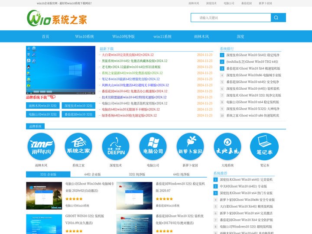Click rank number 1 badge in 系统推荐
312x234 pixels.
[x=215, y=180]
